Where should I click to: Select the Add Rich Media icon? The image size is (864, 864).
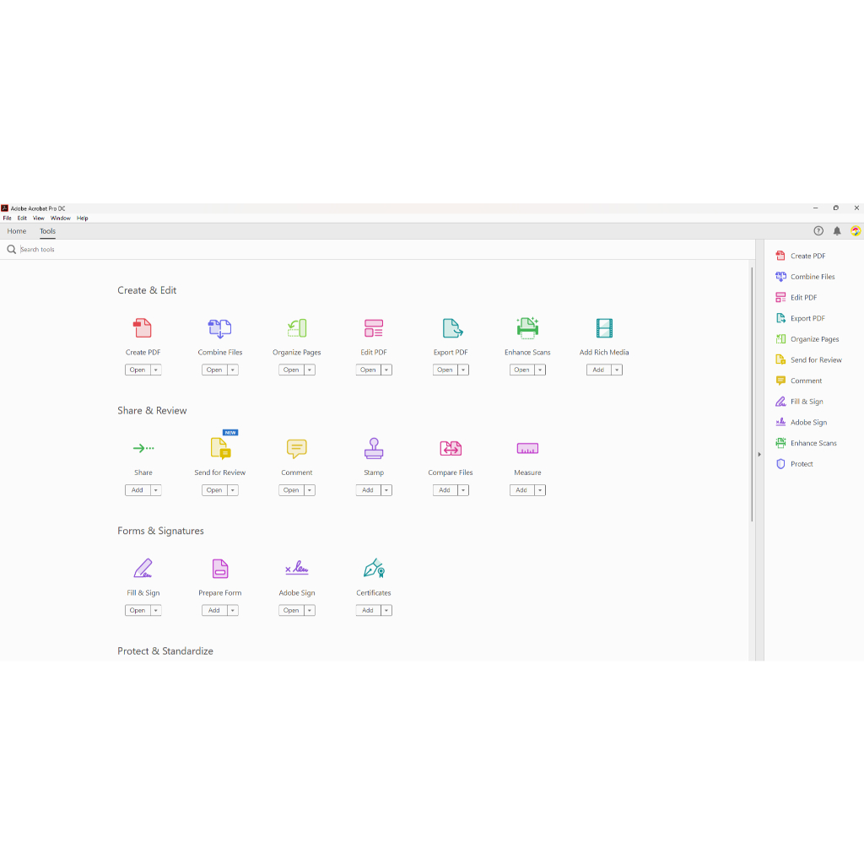(x=604, y=328)
